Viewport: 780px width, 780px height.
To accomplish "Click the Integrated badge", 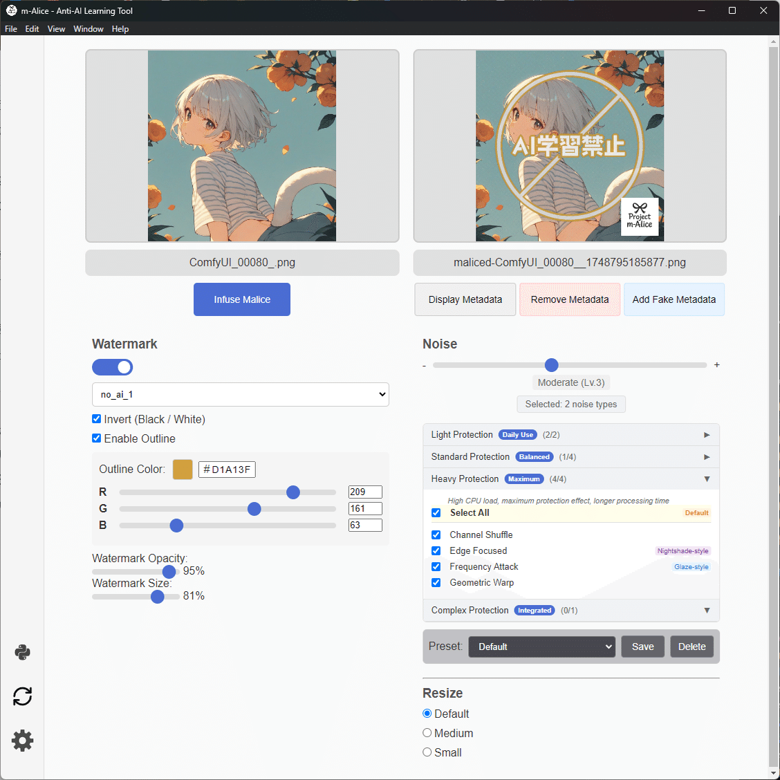I will [x=535, y=611].
